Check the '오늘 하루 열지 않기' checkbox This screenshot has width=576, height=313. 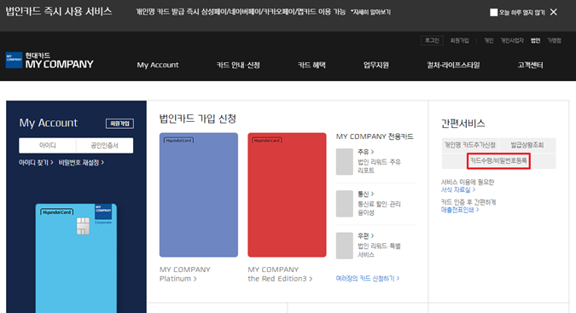click(x=494, y=13)
